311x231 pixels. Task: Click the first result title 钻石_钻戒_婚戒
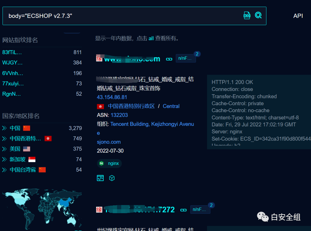tap(145, 84)
